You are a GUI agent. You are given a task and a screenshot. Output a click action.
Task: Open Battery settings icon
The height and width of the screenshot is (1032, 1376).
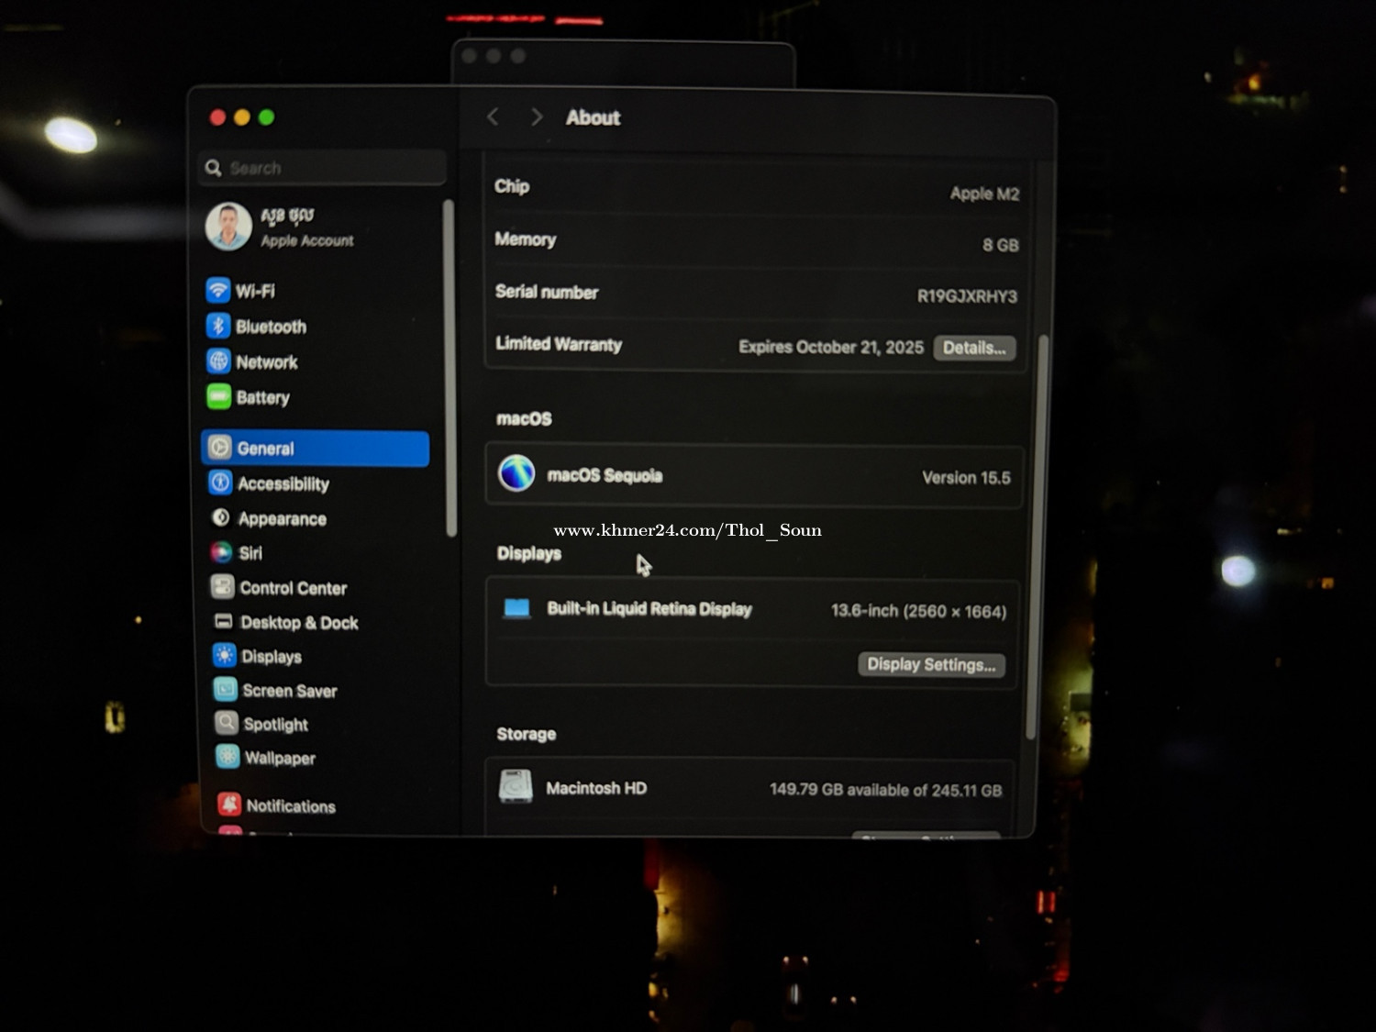point(218,396)
